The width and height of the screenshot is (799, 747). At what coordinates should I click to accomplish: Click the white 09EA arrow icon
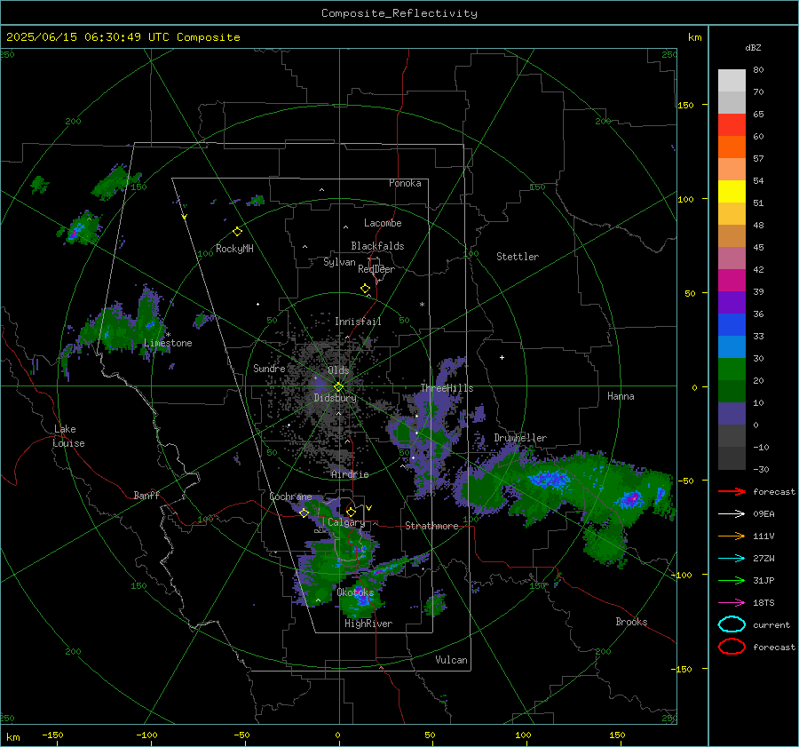732,514
